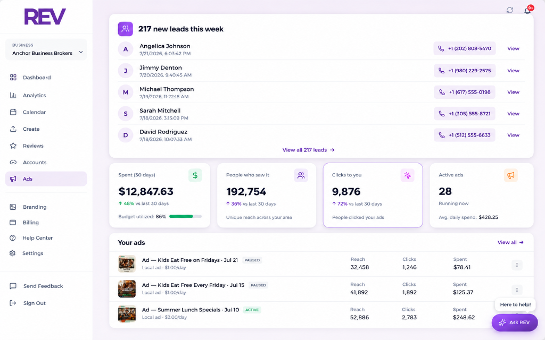Viewport: 545px width, 340px height.
Task: Open Branding in the sidebar
Action: (46, 207)
